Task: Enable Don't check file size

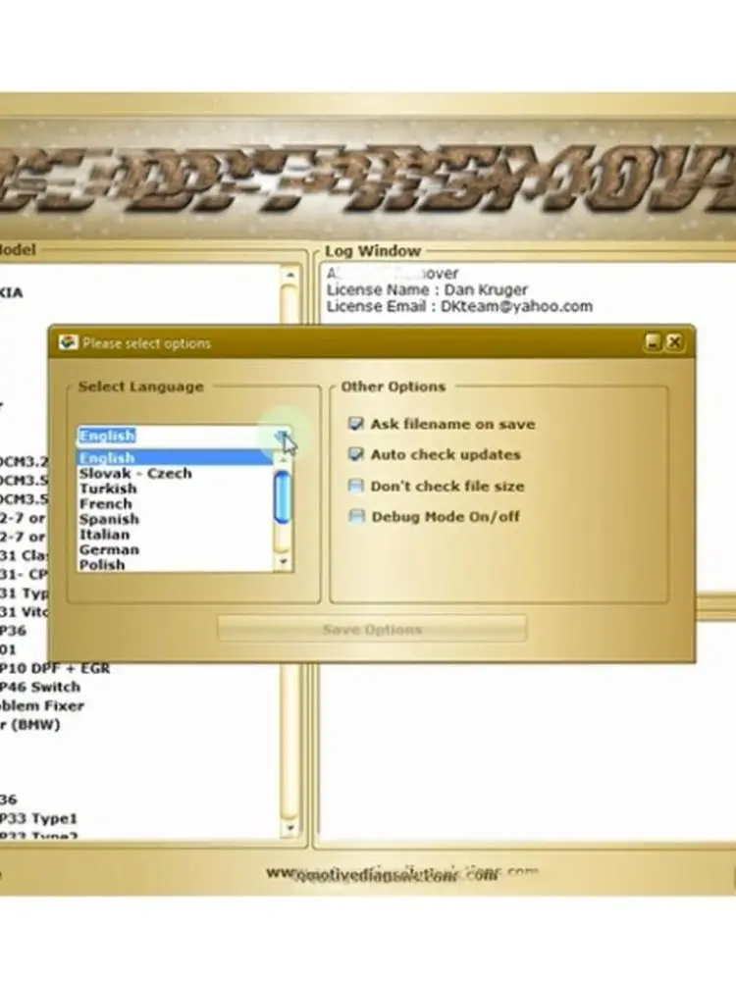Action: (x=355, y=486)
